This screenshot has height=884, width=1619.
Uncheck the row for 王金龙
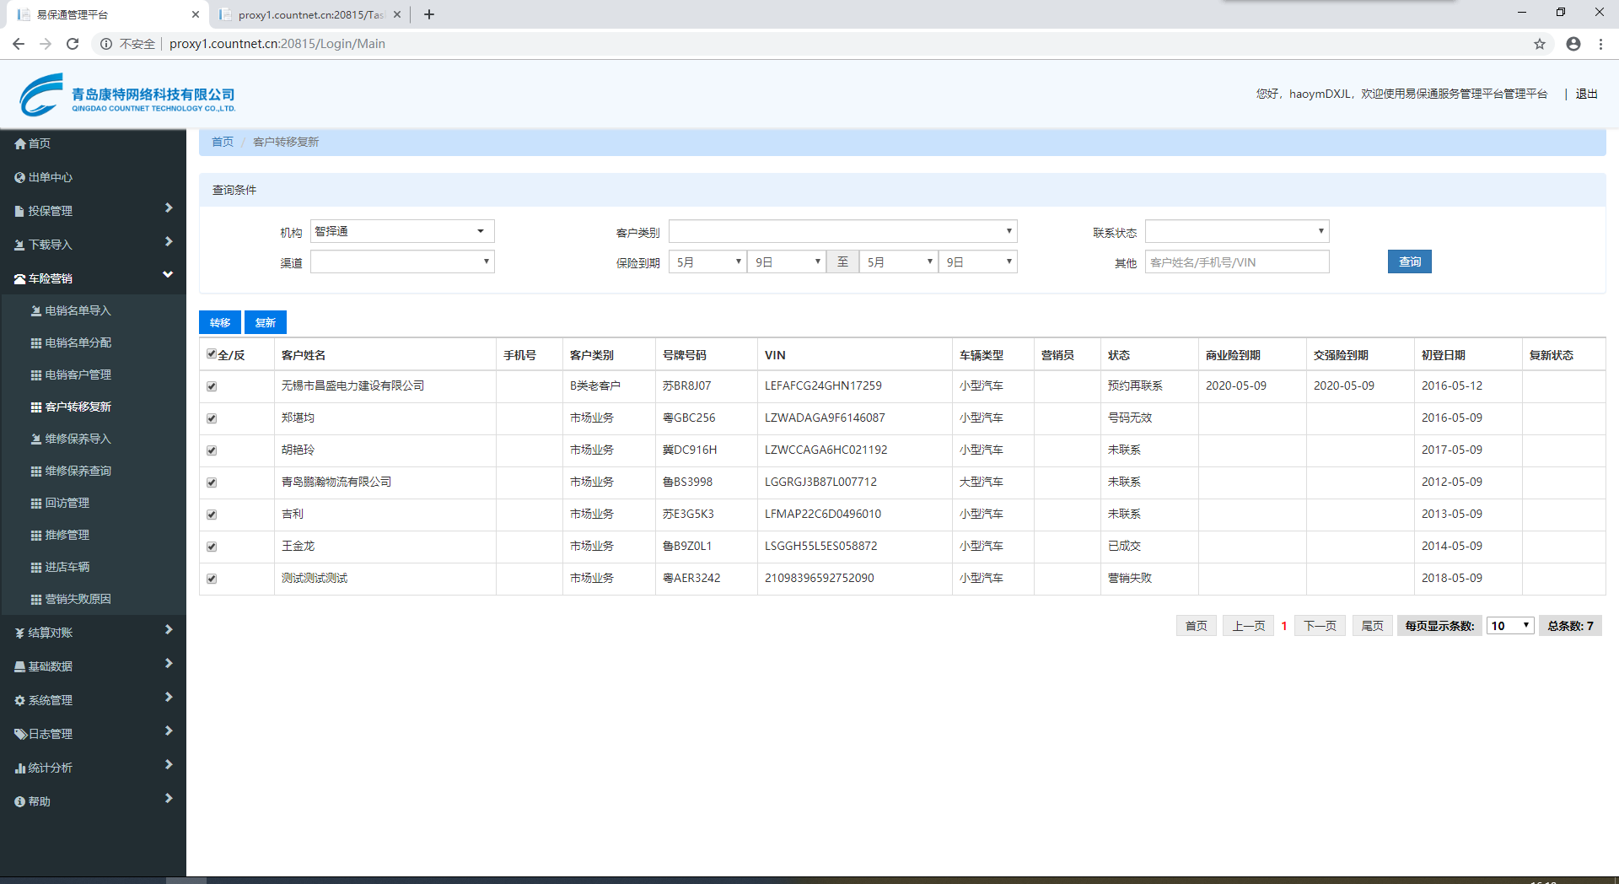[x=212, y=547]
